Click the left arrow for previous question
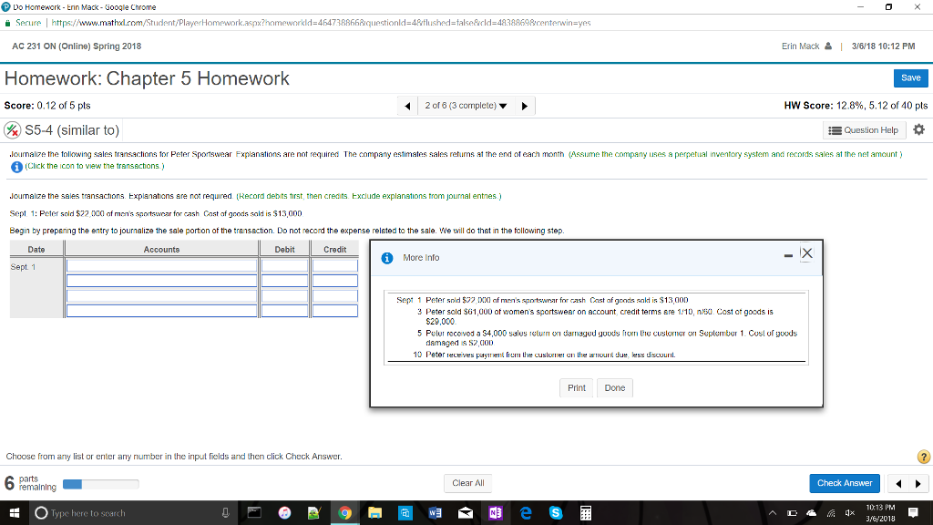 click(x=408, y=105)
